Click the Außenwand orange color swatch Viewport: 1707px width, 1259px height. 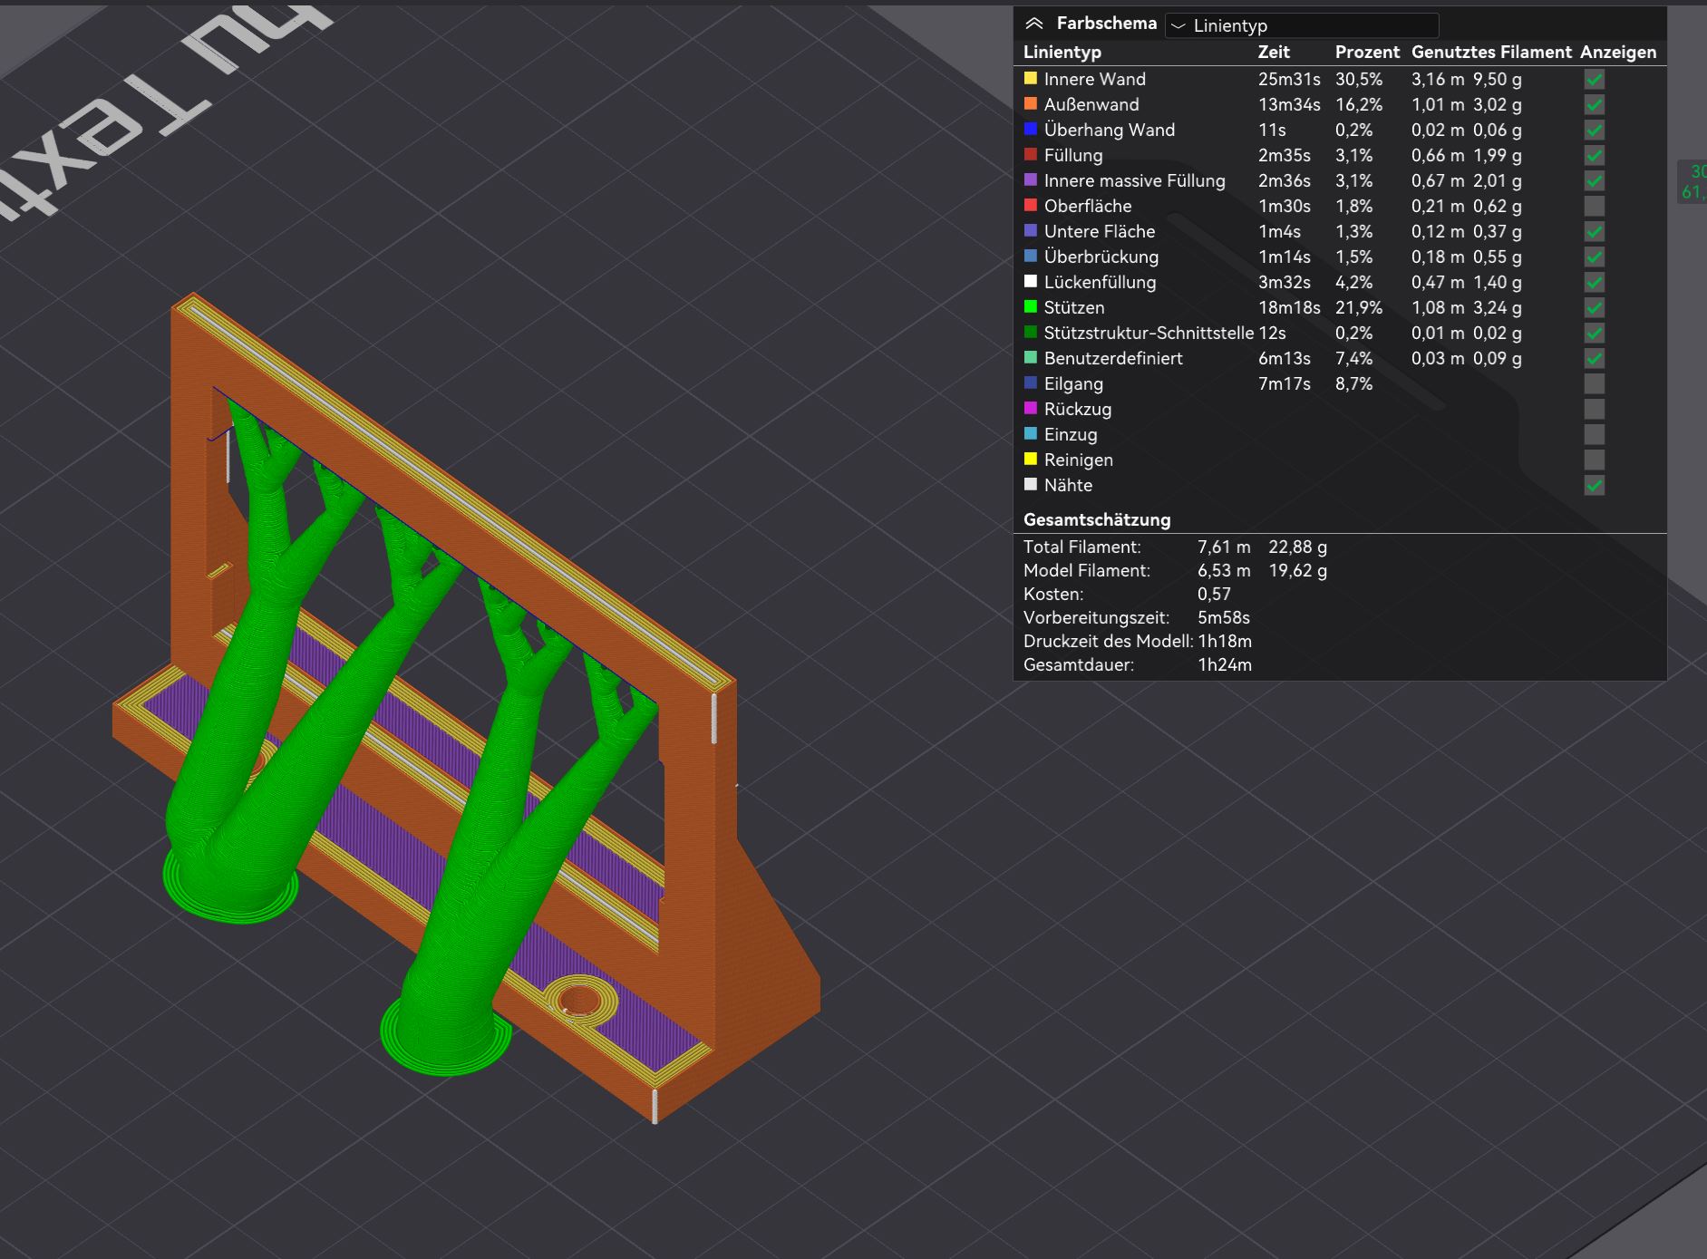pos(1031,103)
